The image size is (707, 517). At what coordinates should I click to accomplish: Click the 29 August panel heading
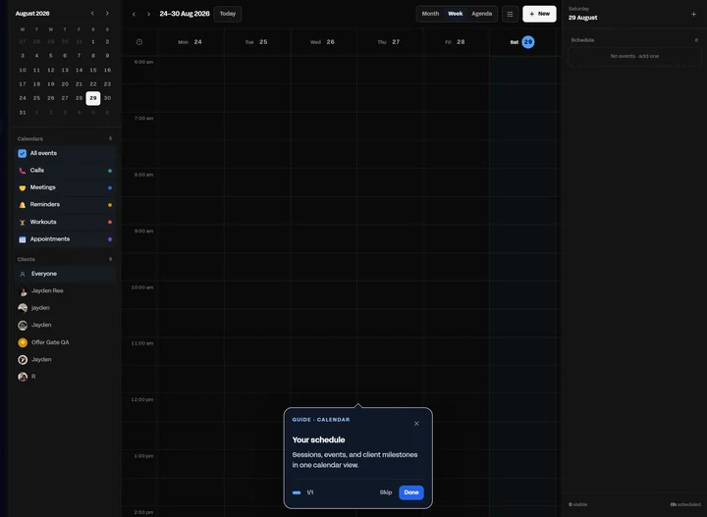pos(582,18)
